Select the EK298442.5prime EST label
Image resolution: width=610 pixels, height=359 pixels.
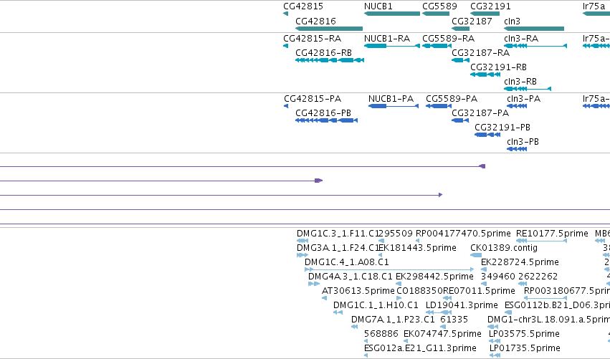[434, 277]
